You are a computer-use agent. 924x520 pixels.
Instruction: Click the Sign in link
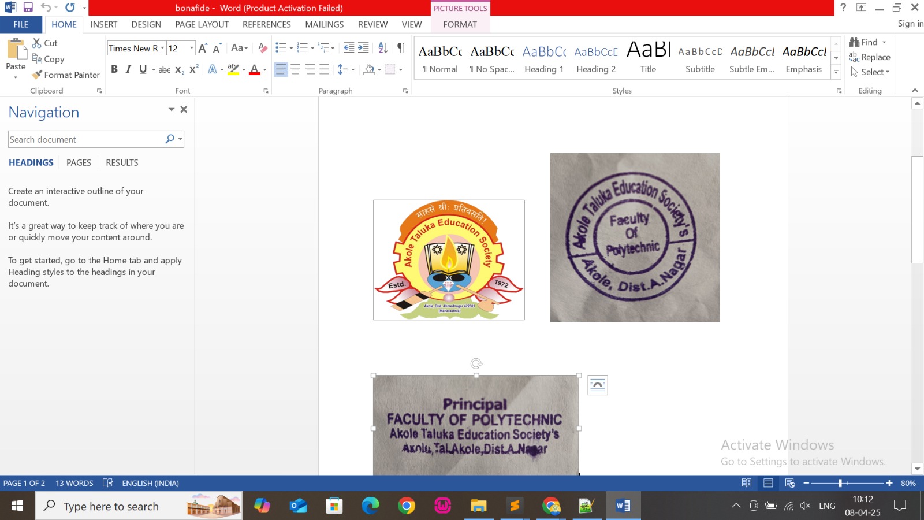[x=910, y=23]
